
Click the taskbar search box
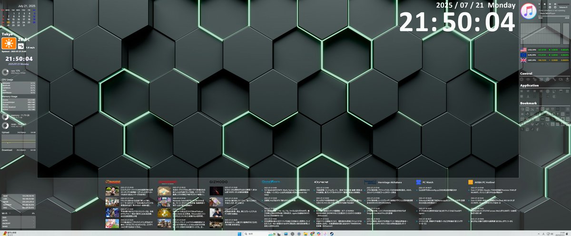click(x=260, y=234)
